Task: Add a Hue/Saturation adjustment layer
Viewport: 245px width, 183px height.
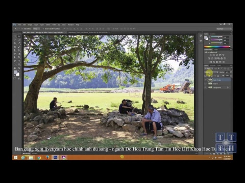Action: pyautogui.click(x=209, y=58)
